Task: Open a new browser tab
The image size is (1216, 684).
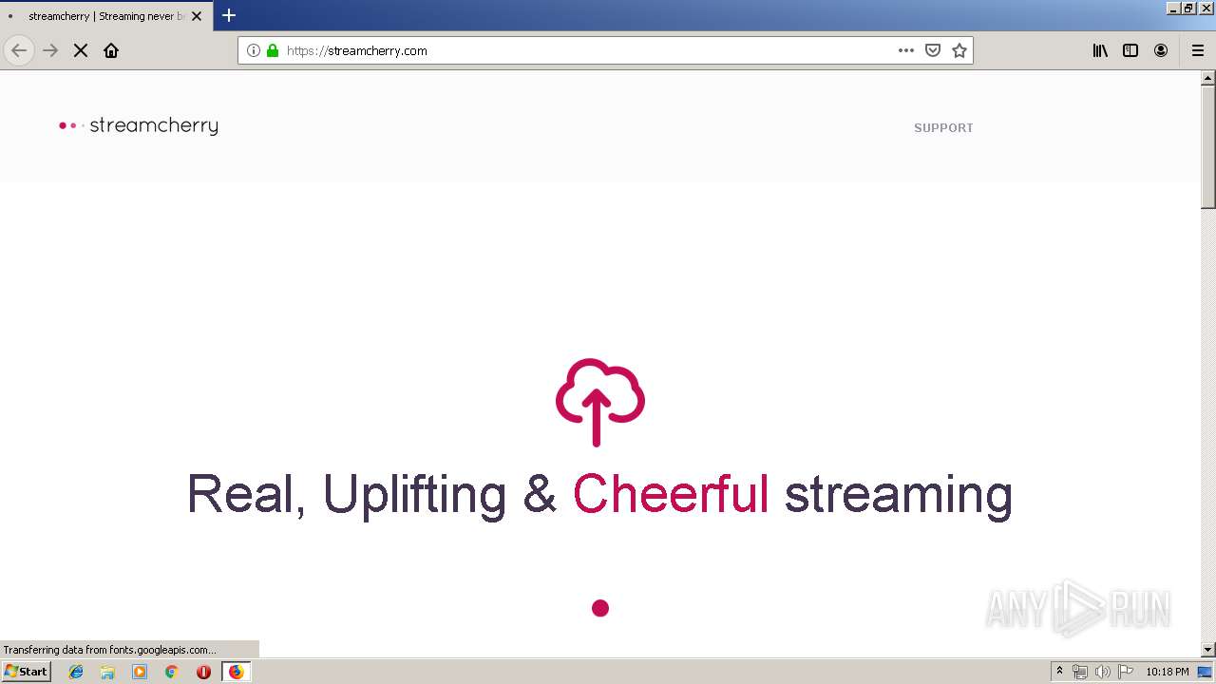Action: (229, 15)
